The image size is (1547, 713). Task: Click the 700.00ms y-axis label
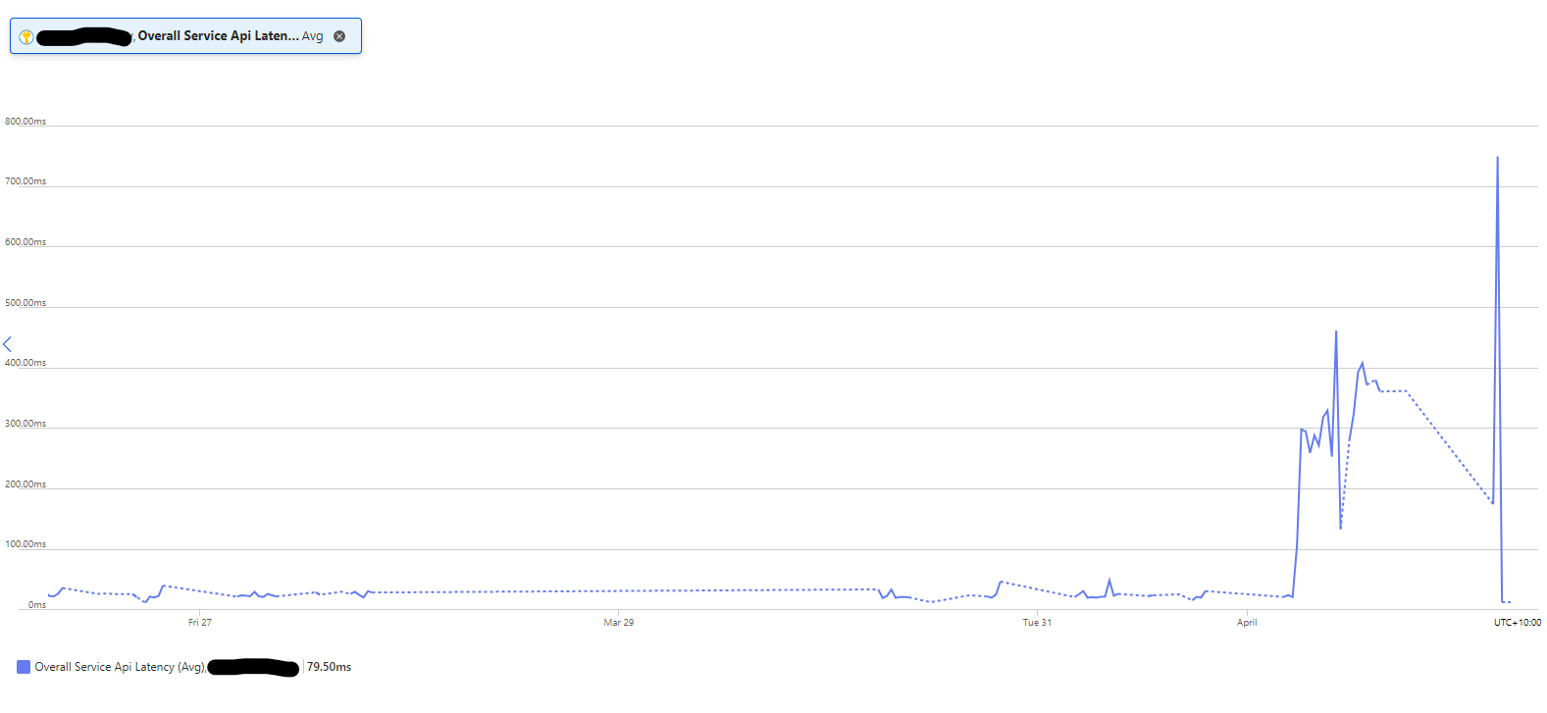tap(26, 181)
